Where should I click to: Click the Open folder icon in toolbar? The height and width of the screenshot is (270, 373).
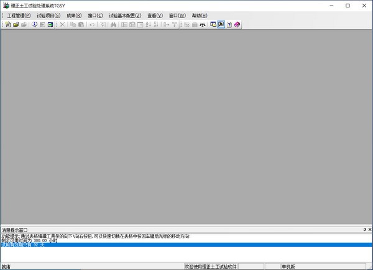point(16,25)
